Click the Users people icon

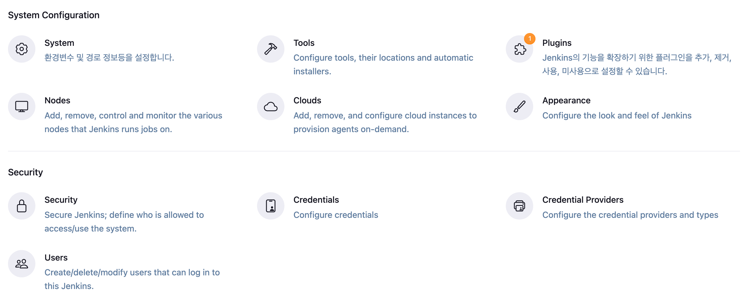point(21,263)
